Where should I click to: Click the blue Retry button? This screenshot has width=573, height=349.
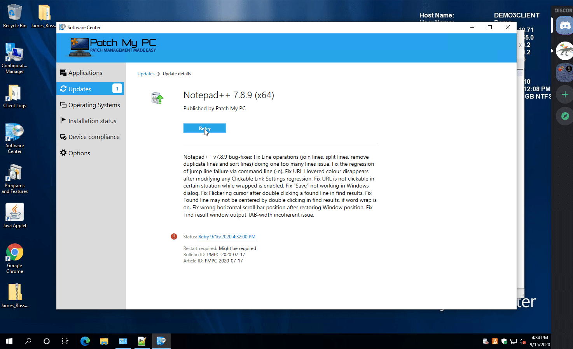point(204,128)
